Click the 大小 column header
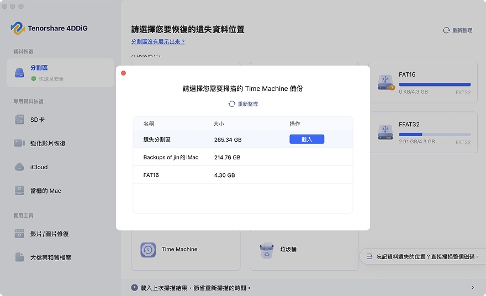The image size is (486, 296). click(x=219, y=123)
